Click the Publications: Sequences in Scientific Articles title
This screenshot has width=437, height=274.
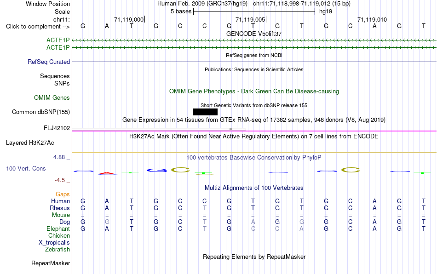(254, 69)
